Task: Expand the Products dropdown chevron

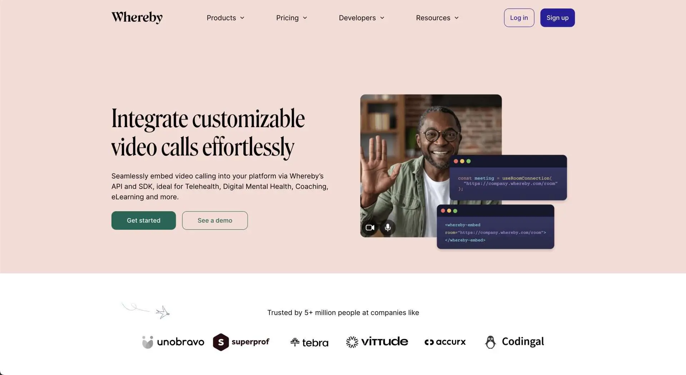Action: point(242,18)
